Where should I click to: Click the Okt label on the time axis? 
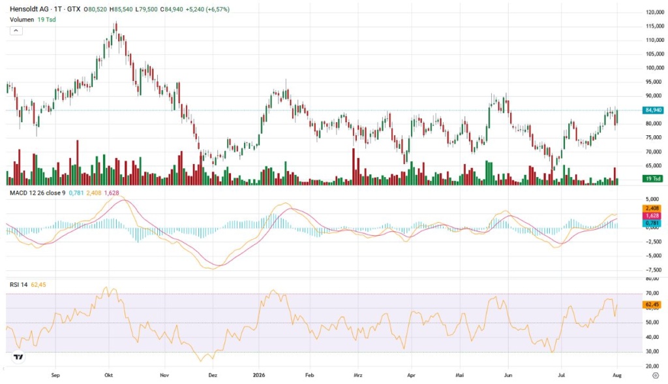[x=109, y=376]
